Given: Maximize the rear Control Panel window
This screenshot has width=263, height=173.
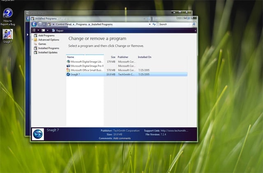Looking at the screenshot, I should point(180,12).
